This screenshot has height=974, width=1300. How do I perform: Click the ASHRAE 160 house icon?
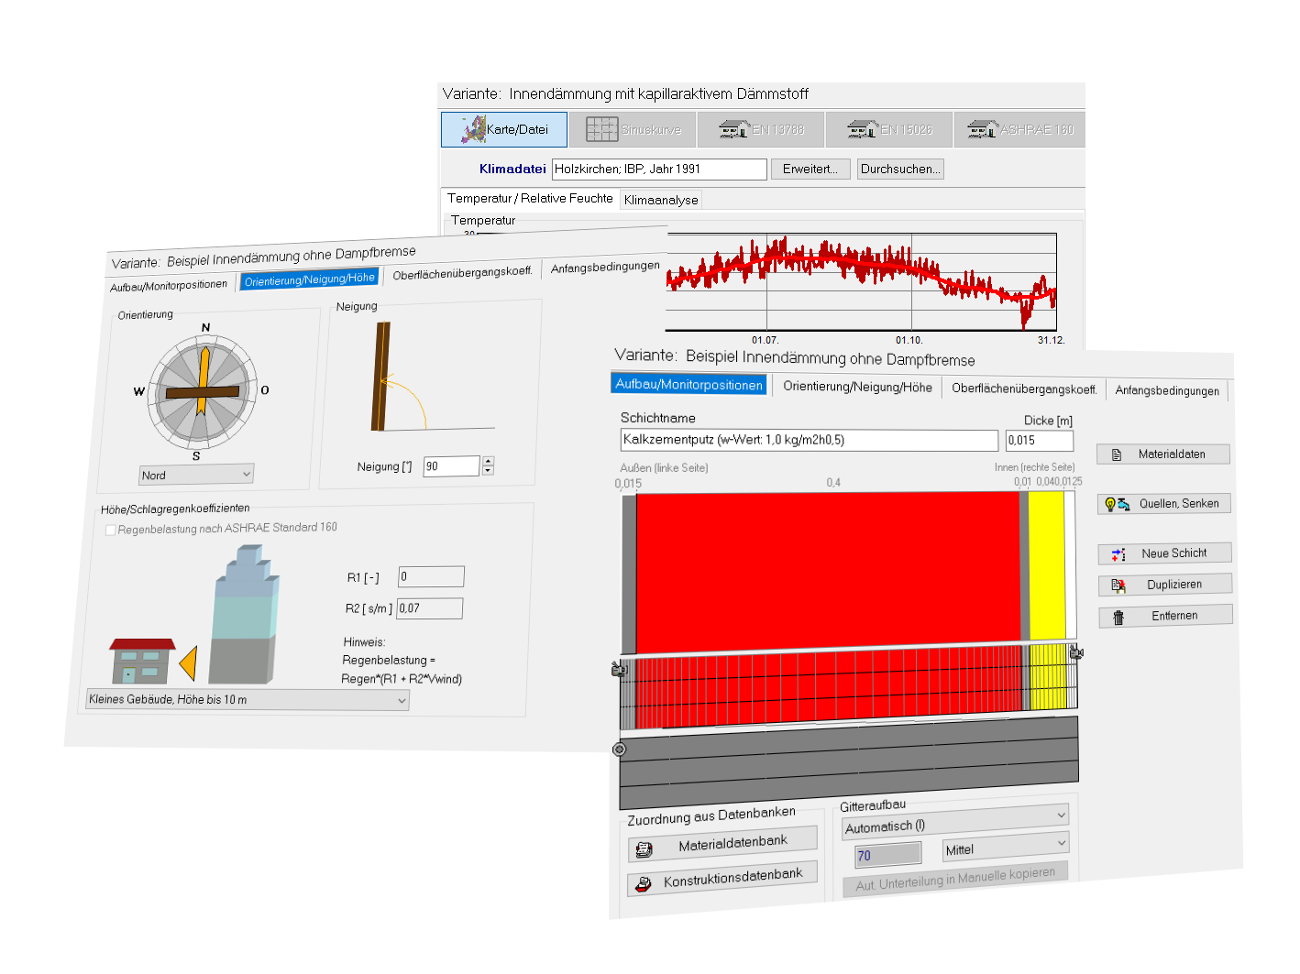[x=983, y=129]
